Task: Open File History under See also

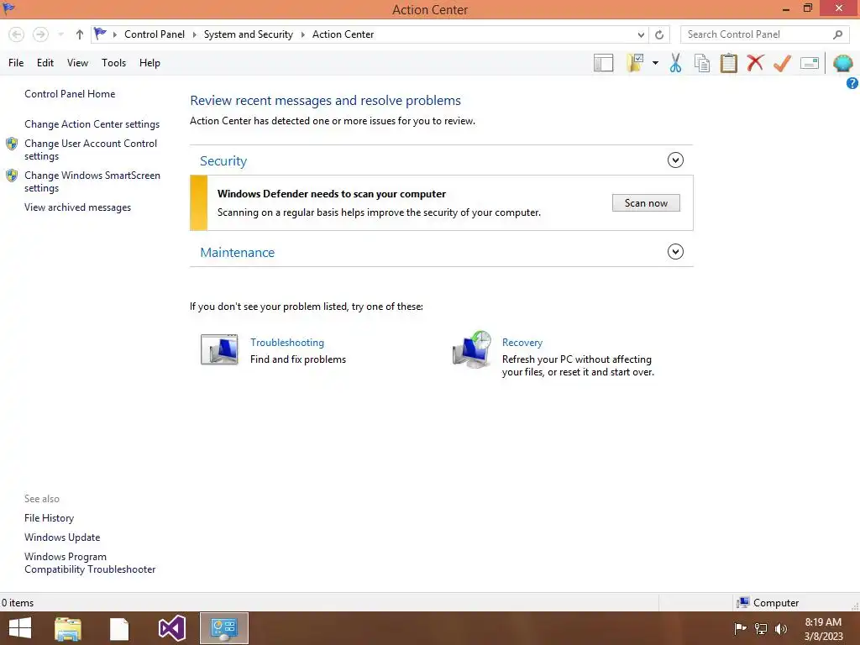Action: [x=49, y=517]
